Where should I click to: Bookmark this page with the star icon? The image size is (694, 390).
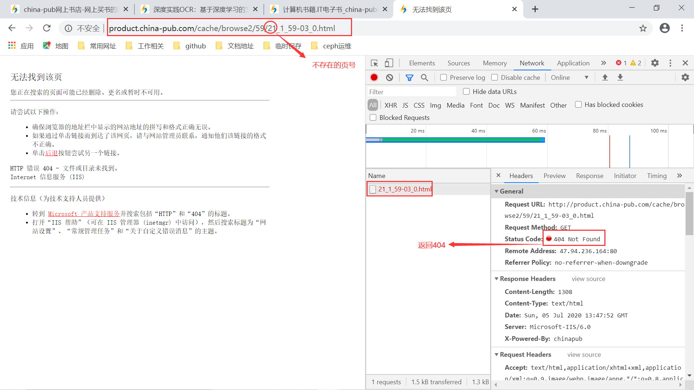643,28
